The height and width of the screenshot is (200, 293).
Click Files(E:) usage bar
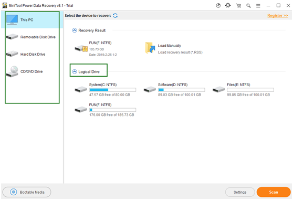click(x=250, y=90)
